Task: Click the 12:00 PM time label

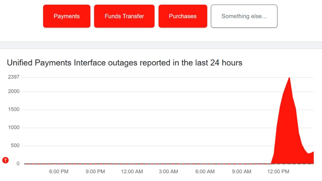Action: point(278,171)
